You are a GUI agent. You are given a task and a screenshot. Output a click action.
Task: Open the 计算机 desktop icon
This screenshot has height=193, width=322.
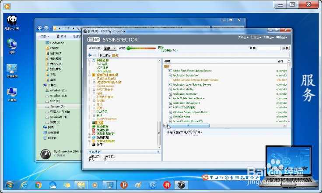click(x=12, y=94)
